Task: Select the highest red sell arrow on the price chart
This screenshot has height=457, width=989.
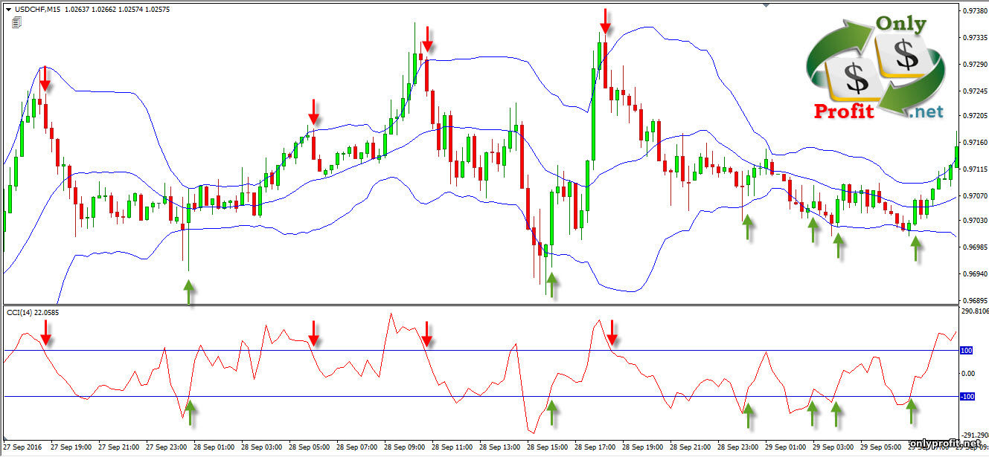Action: 606,22
